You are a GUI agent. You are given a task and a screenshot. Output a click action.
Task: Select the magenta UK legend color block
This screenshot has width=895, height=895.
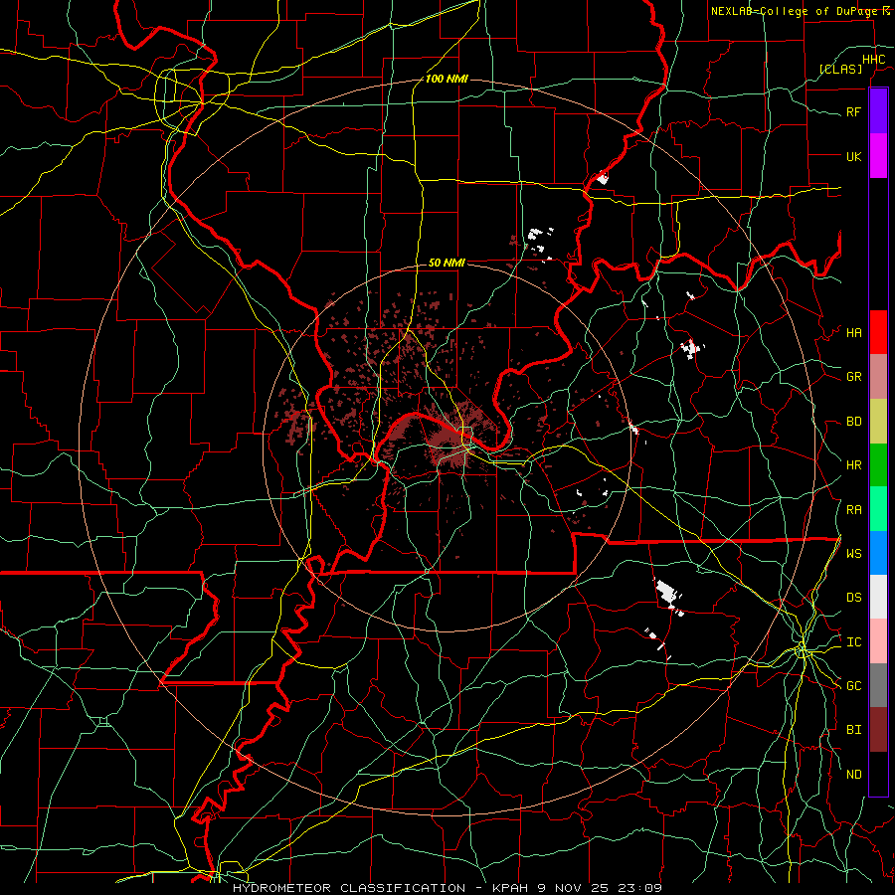click(x=878, y=156)
